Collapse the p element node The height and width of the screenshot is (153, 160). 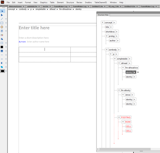[111, 54]
